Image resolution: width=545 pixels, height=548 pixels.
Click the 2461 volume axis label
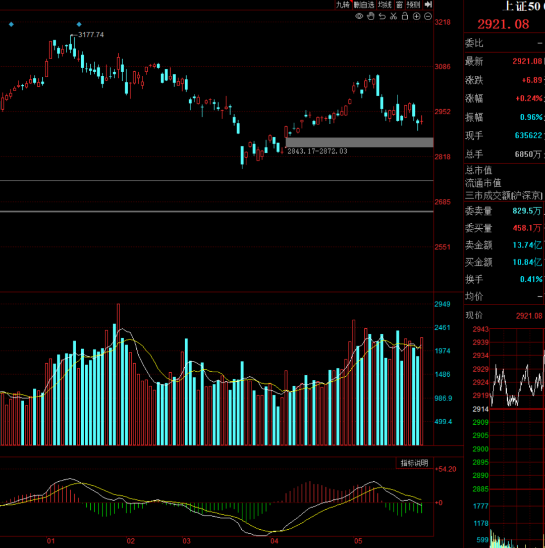(x=443, y=327)
